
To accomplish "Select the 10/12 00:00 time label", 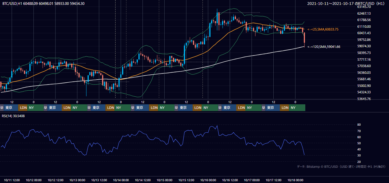I will coord(34,180).
